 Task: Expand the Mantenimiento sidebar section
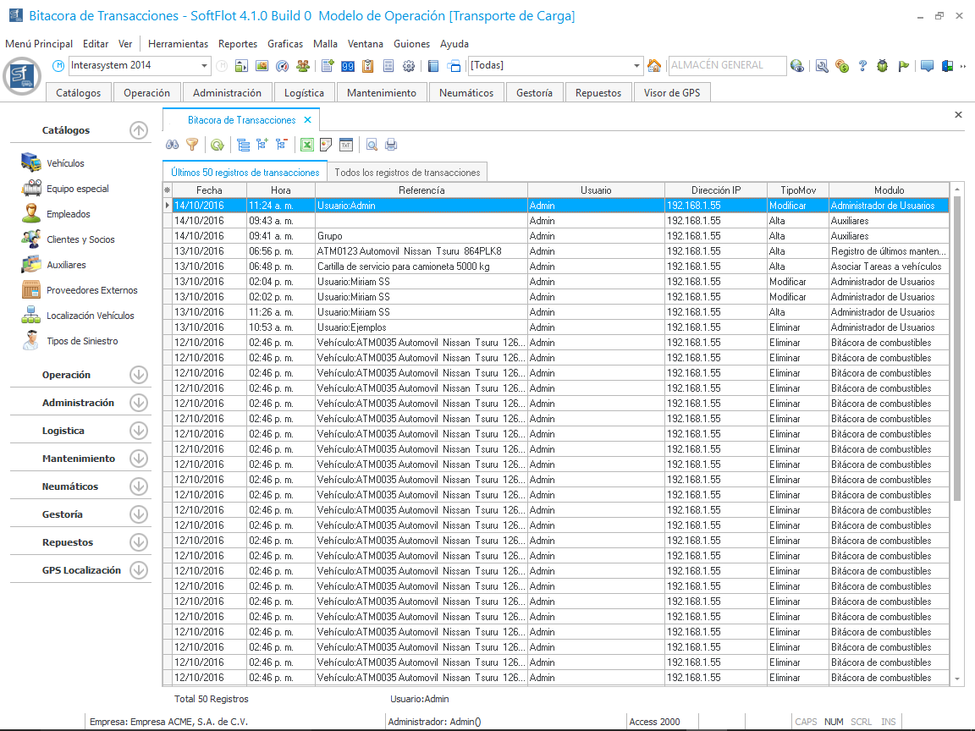pyautogui.click(x=139, y=459)
